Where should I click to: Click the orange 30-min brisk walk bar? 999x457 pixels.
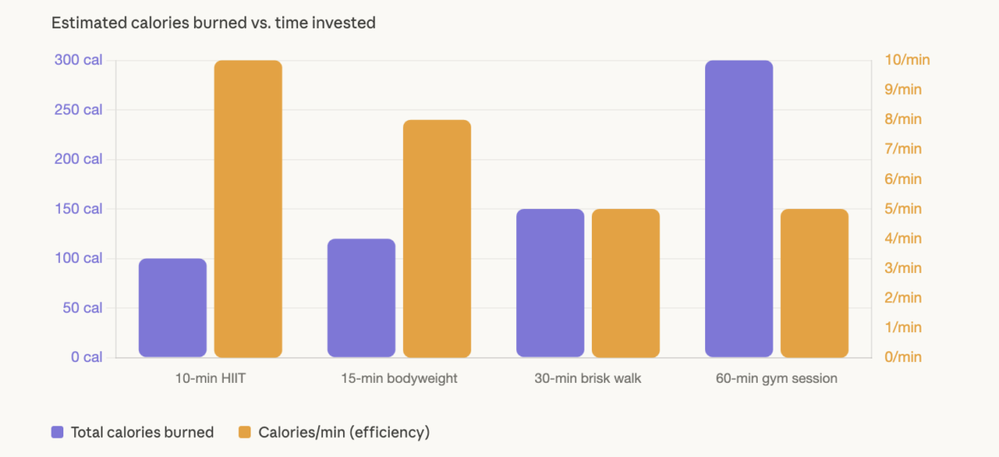[x=626, y=283]
